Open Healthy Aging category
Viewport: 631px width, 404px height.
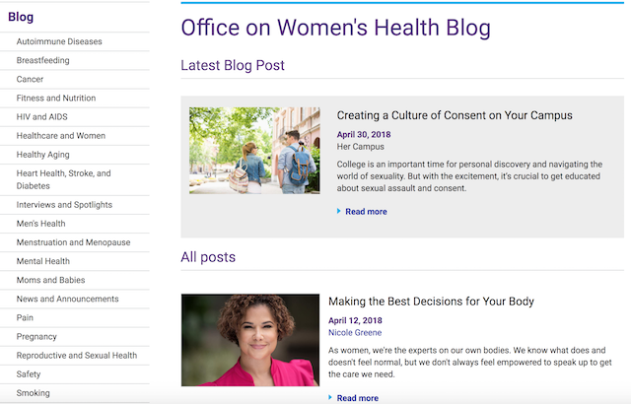(42, 155)
